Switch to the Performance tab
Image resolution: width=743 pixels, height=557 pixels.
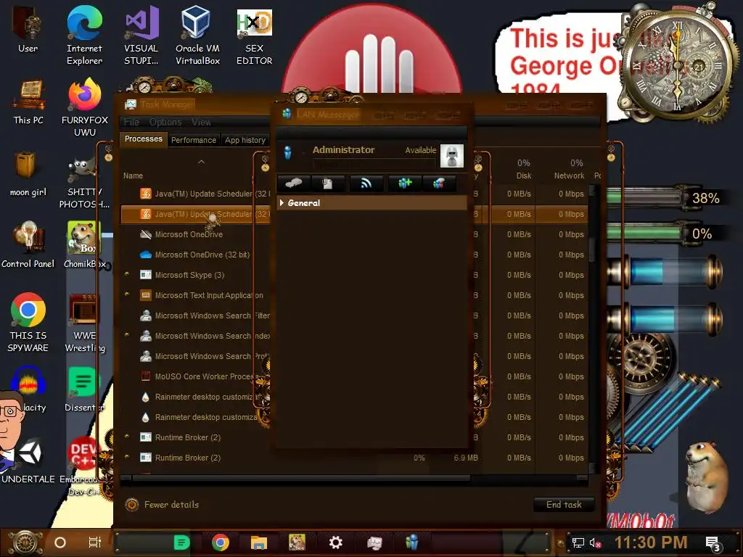[193, 140]
